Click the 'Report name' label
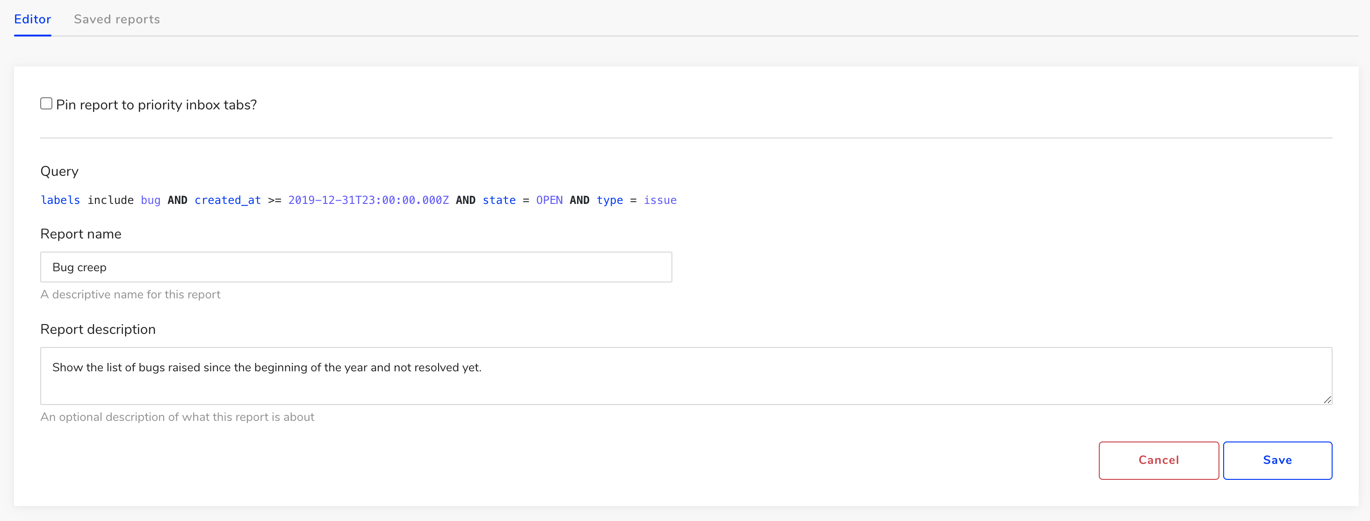The width and height of the screenshot is (1370, 521). 81,234
